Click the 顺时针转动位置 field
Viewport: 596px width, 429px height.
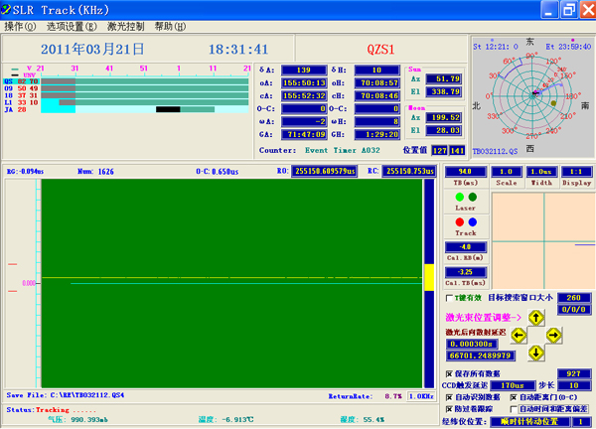(x=529, y=422)
